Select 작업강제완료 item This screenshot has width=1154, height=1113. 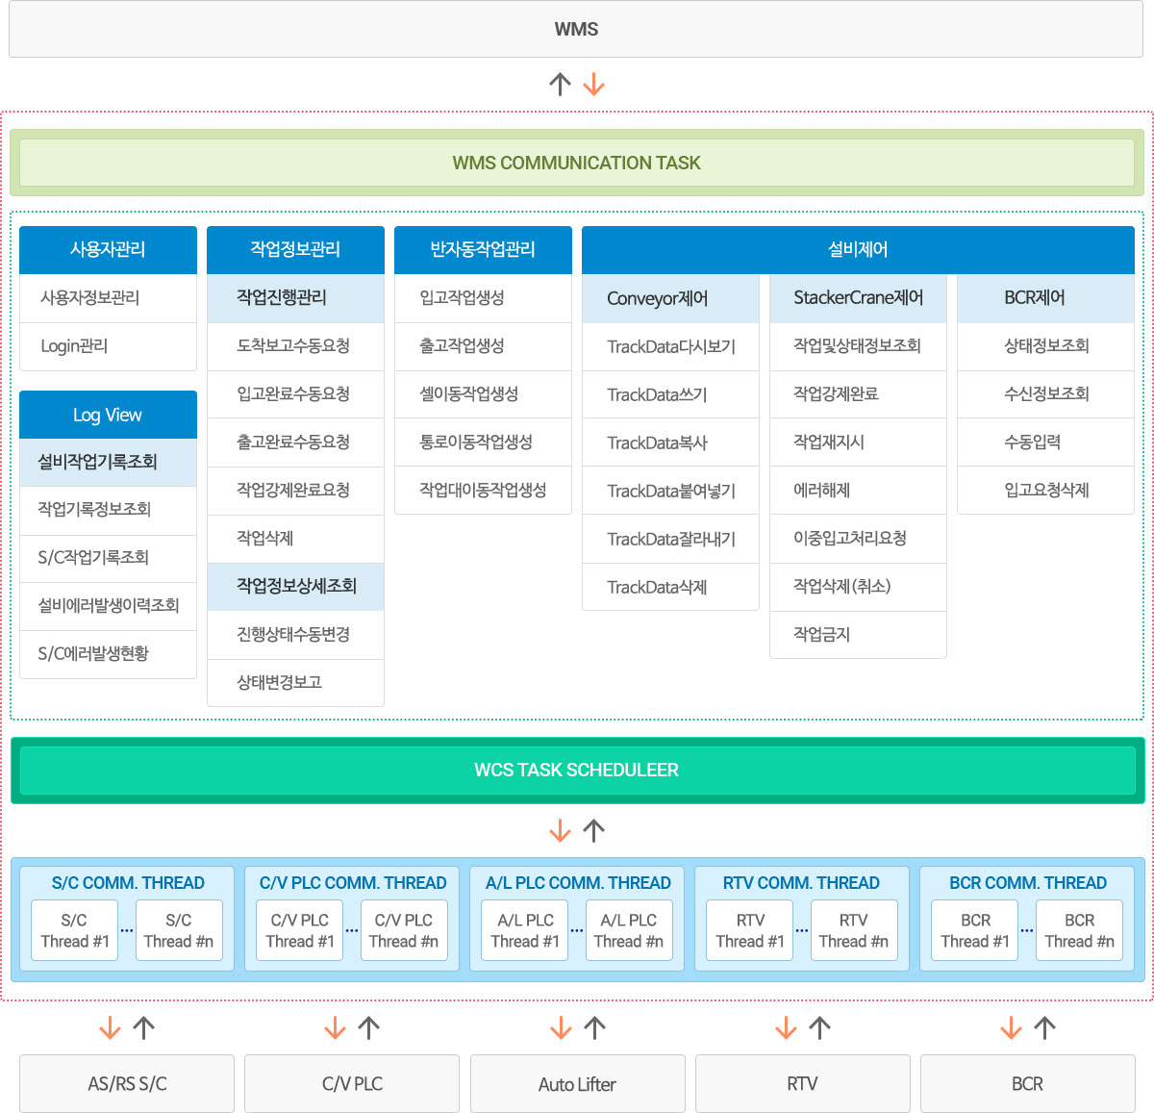[x=858, y=394]
